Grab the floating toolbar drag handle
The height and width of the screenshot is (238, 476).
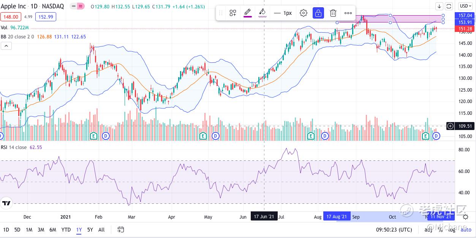click(x=221, y=13)
